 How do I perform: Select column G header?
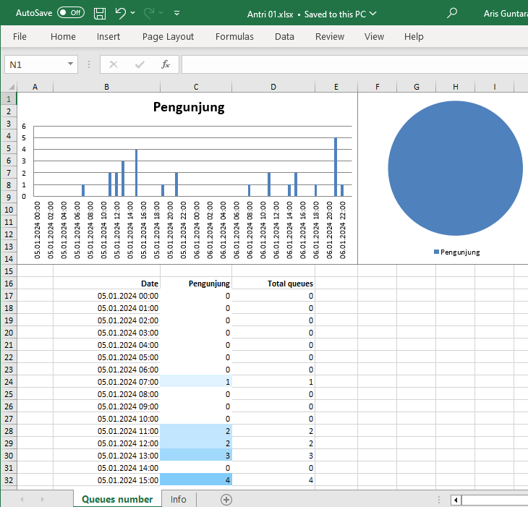pyautogui.click(x=416, y=87)
